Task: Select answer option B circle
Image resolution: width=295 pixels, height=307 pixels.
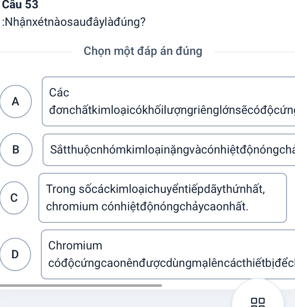Action: [16, 150]
